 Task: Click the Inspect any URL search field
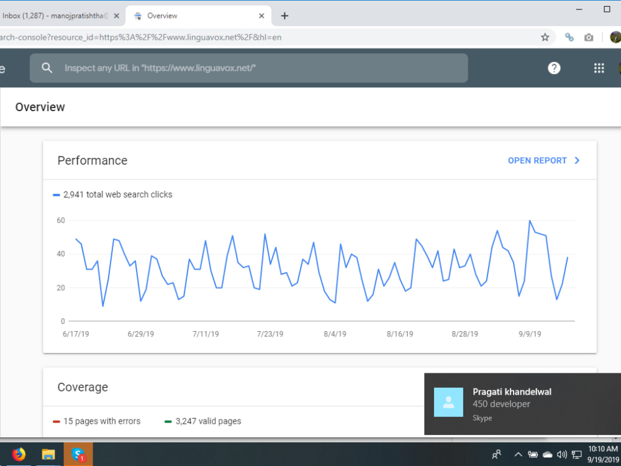tap(249, 68)
